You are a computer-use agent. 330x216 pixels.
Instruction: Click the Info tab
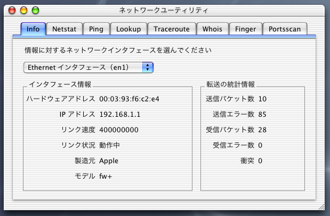[x=33, y=29]
